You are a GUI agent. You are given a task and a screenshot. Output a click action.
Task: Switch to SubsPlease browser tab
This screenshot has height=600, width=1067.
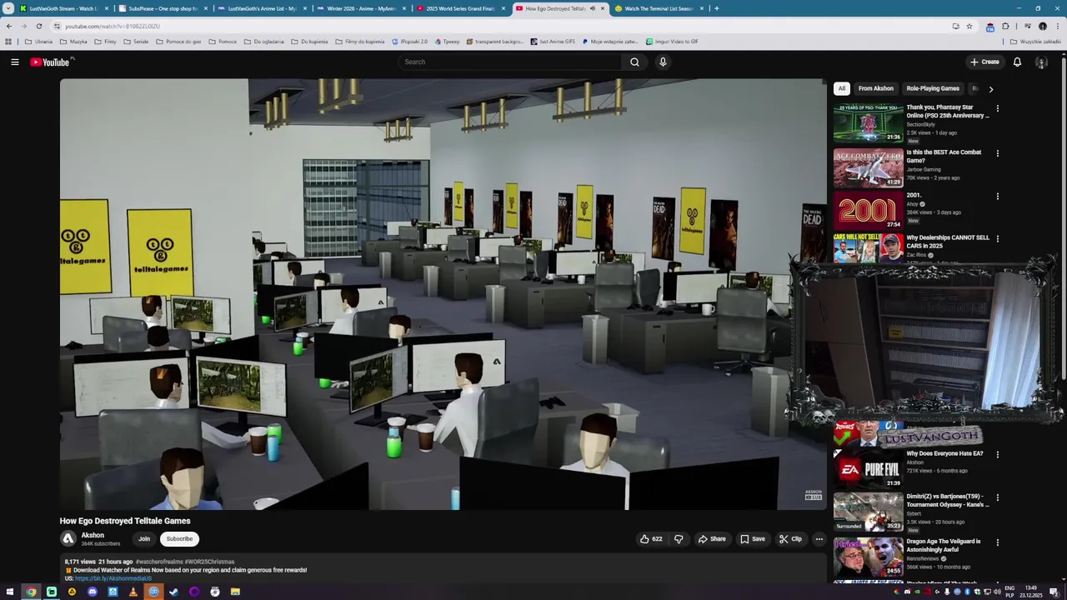163,8
